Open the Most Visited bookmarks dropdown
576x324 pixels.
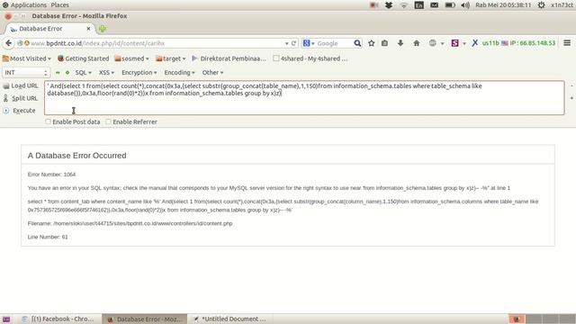tap(27, 58)
